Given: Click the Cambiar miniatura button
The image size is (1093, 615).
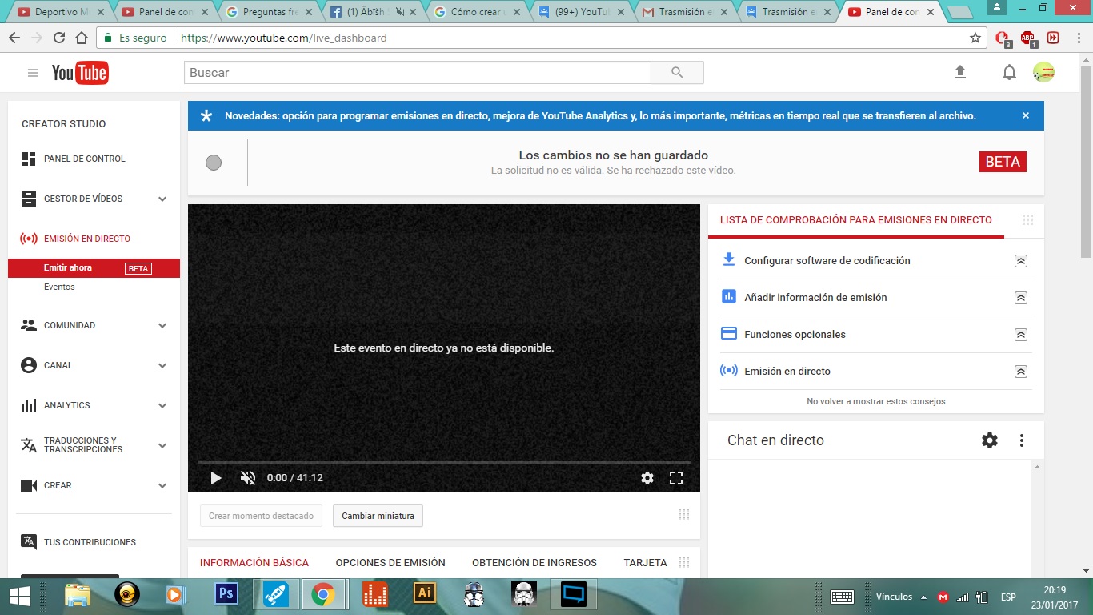Looking at the screenshot, I should (378, 516).
